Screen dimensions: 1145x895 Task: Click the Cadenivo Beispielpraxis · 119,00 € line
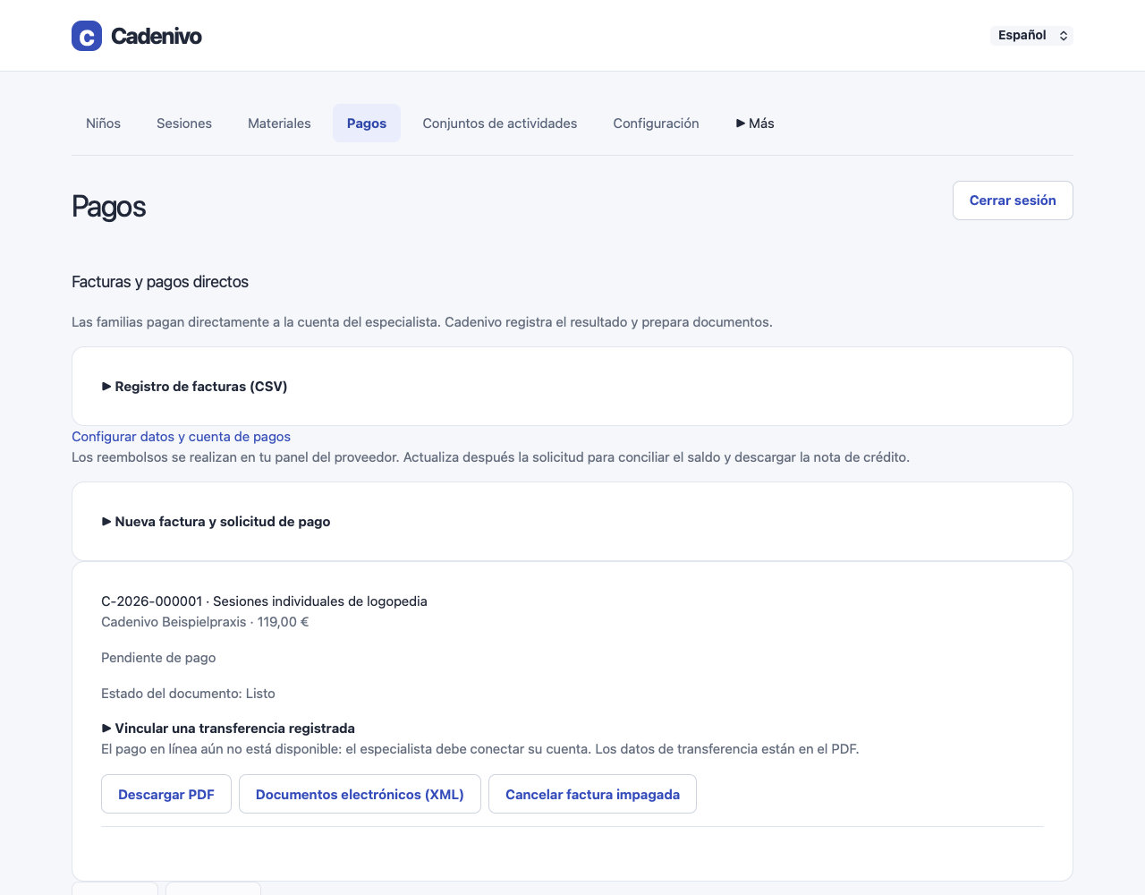point(205,622)
